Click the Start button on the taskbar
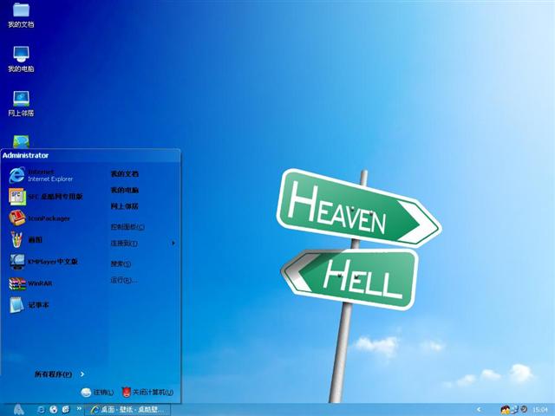The image size is (555, 416). tap(18, 410)
